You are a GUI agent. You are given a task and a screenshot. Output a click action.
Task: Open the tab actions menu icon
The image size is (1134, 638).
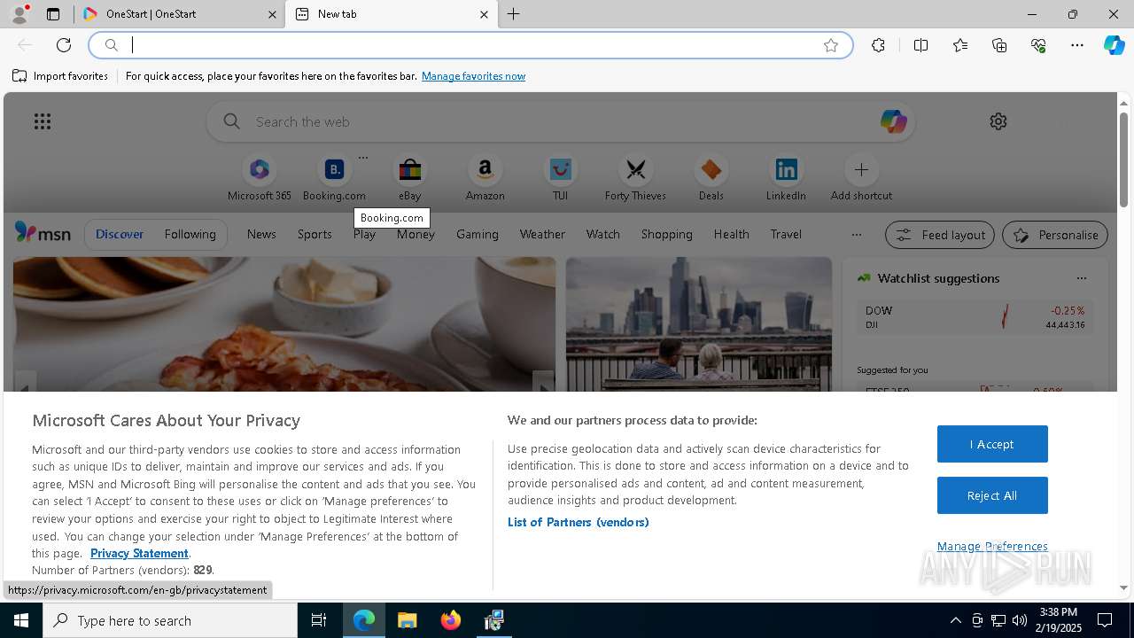(53, 14)
